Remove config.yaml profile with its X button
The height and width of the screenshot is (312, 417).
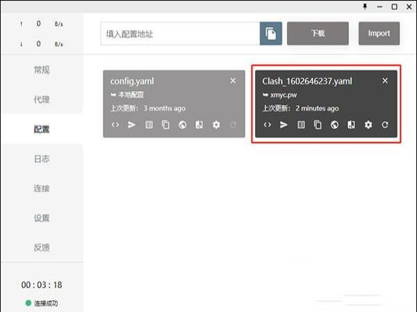tap(233, 81)
